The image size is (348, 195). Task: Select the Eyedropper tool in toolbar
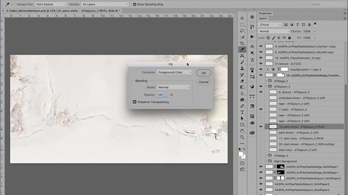click(x=242, y=49)
